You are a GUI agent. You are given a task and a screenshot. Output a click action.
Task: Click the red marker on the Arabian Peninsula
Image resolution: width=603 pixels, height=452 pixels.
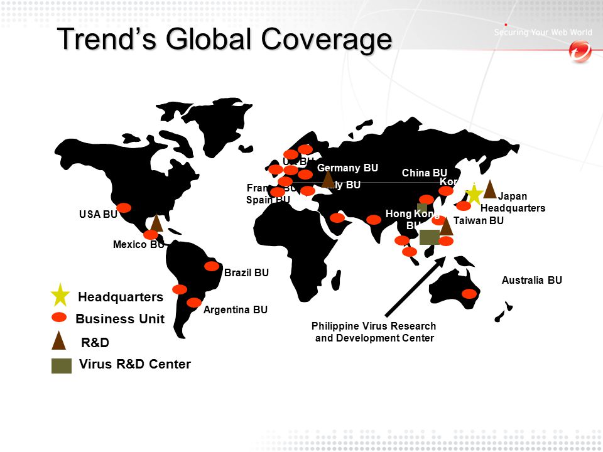click(x=337, y=218)
